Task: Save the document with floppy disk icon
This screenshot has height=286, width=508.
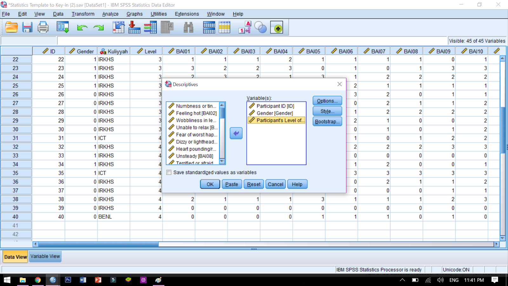Action: 27,28
